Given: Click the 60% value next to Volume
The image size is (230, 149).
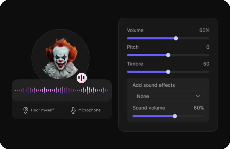Looking at the screenshot, I should (204, 31).
